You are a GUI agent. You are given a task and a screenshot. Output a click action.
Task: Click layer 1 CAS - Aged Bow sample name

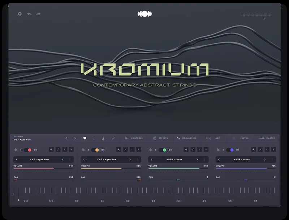[39, 159]
